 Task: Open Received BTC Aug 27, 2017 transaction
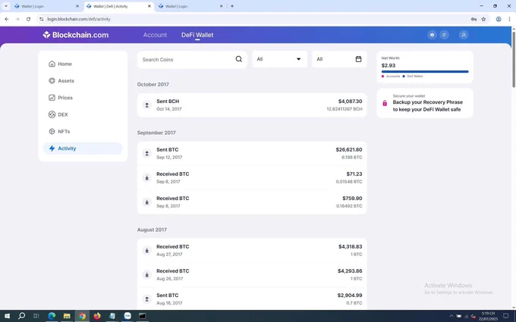pos(252,250)
